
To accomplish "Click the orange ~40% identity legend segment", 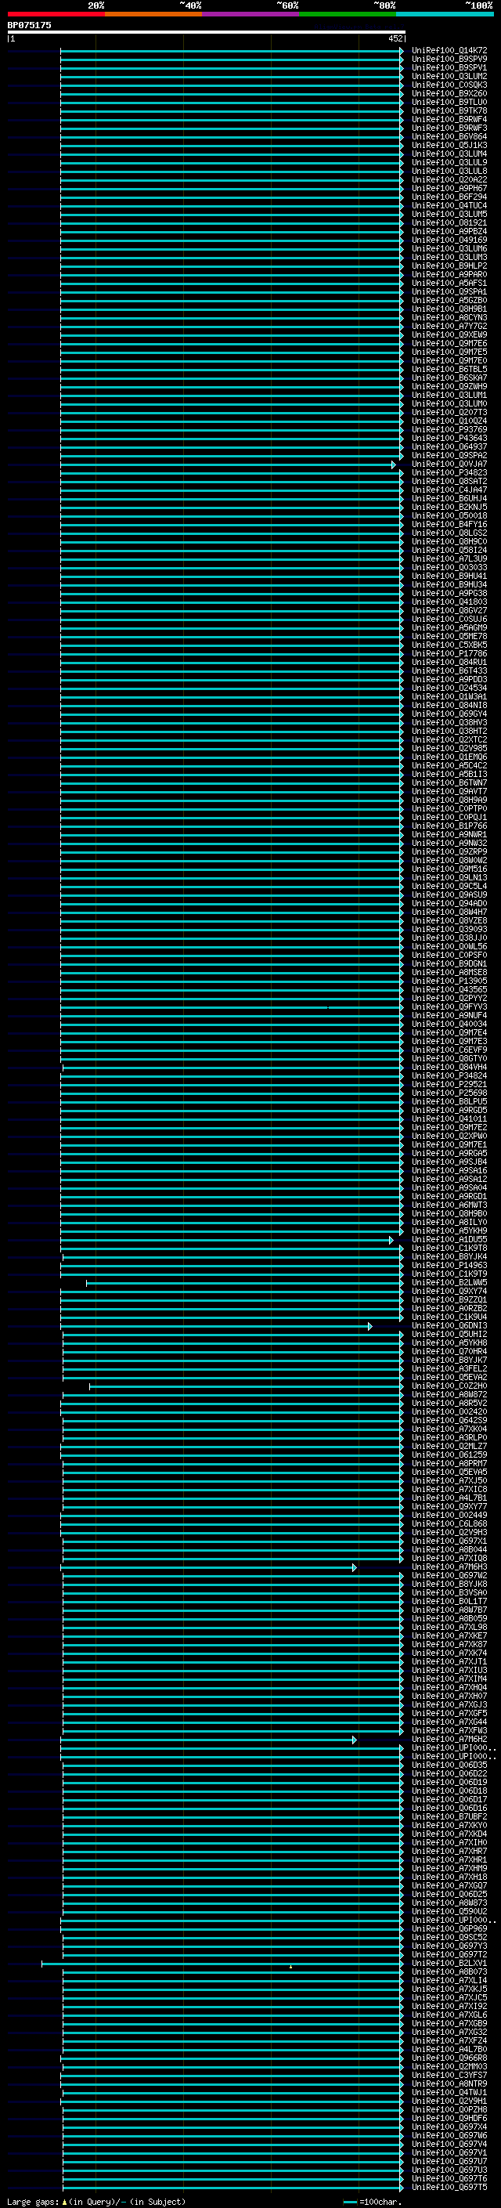I will 153,14.
